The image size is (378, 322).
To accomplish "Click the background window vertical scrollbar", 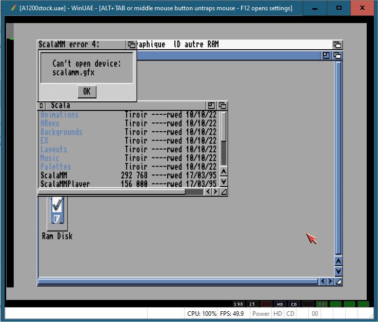I will click(x=338, y=158).
